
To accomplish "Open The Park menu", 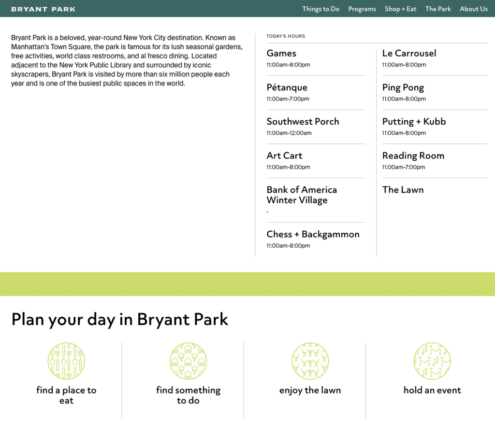I will coord(438,9).
